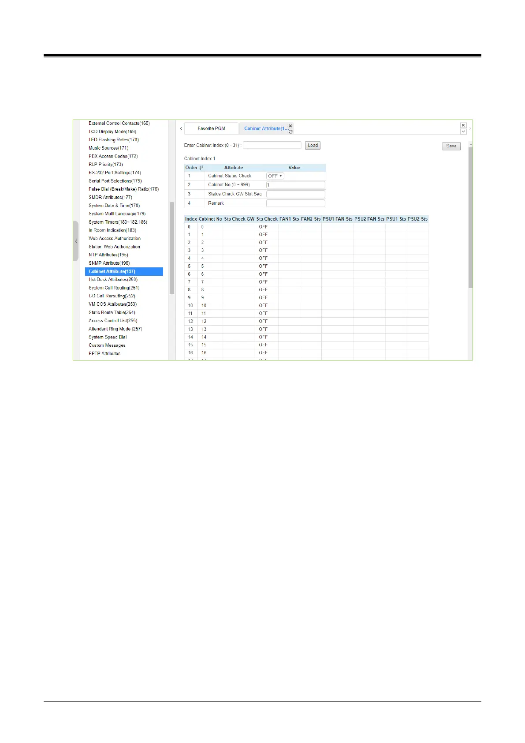525x743 pixels.
Task: Click the left menu vertical scrollbar
Action: [172, 248]
